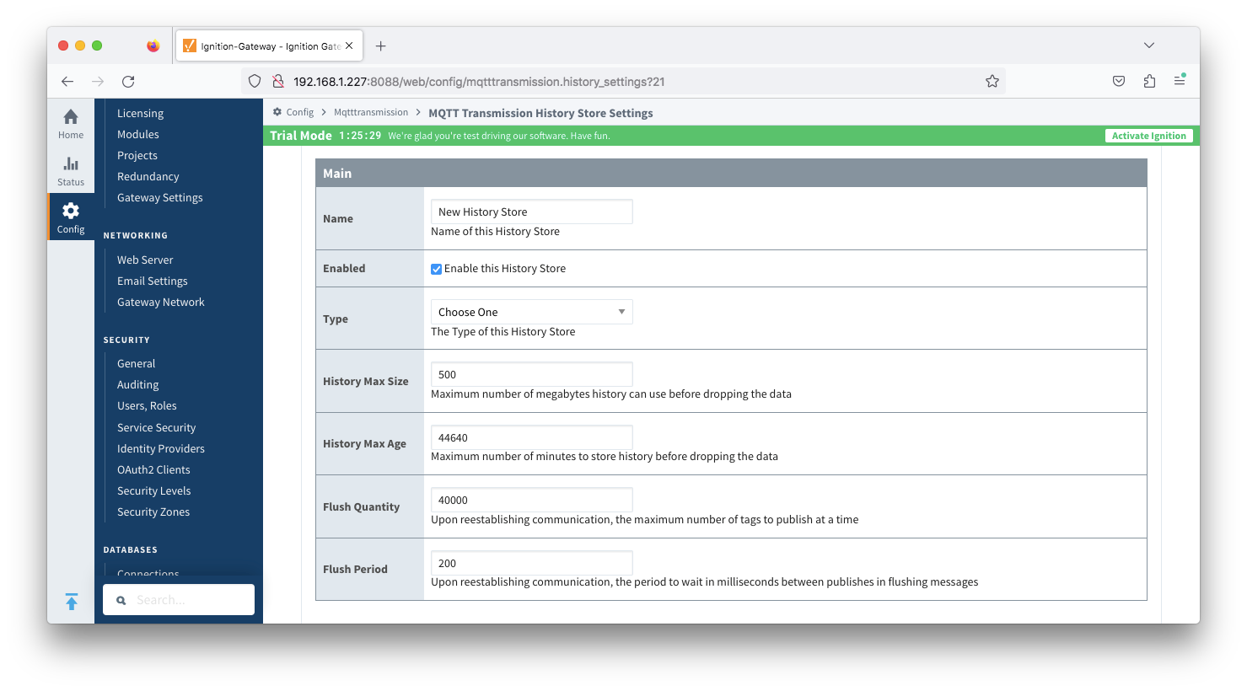This screenshot has width=1247, height=691.
Task: Open Mqtttransmission breadcrumb link
Action: [x=371, y=112]
